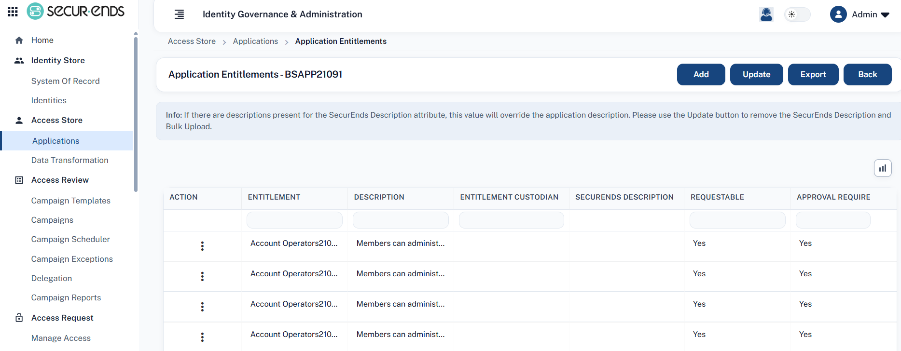Open the apps grid launcher icon
Viewport: 901px width, 351px height.
[x=13, y=12]
